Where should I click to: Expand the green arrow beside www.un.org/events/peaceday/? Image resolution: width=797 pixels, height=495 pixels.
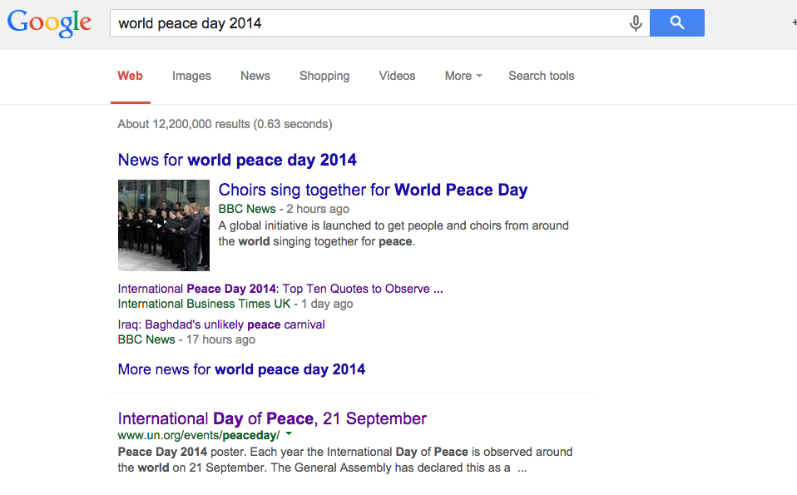[289, 434]
